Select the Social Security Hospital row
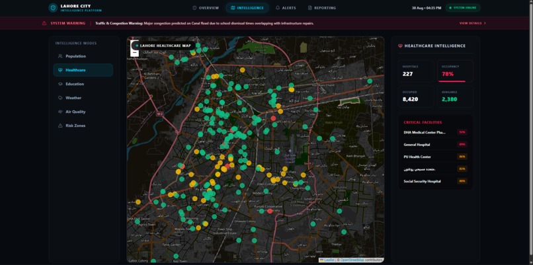This screenshot has width=533, height=265. [x=435, y=181]
